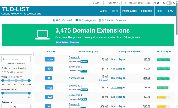178x108 pixels.
Task: Click the moon dark-mode icon
Action: pyautogui.click(x=174, y=3)
